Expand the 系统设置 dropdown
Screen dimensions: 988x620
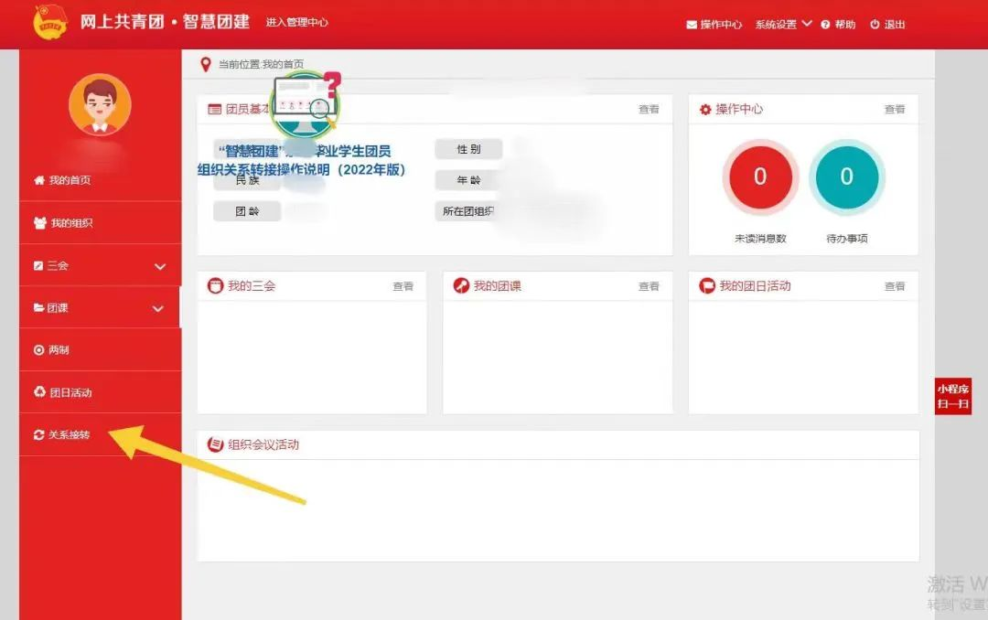(x=783, y=25)
